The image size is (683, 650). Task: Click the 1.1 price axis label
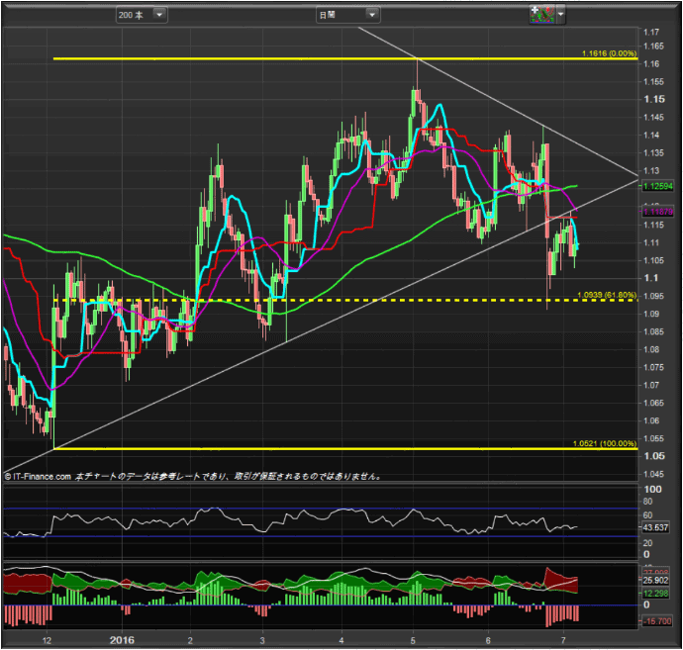click(650, 278)
